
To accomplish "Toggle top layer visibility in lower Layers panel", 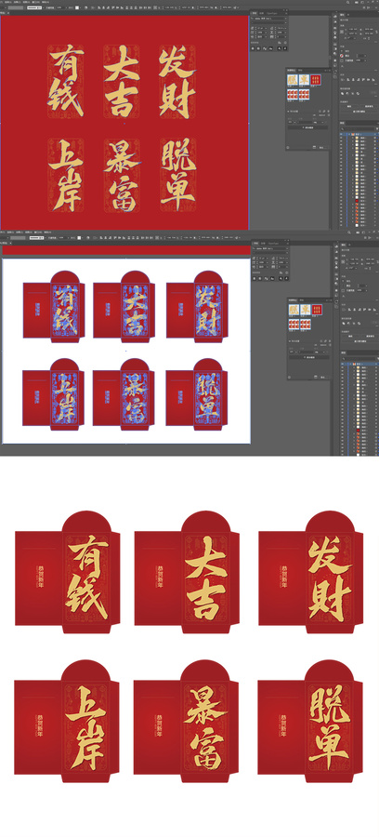I will (342, 364).
